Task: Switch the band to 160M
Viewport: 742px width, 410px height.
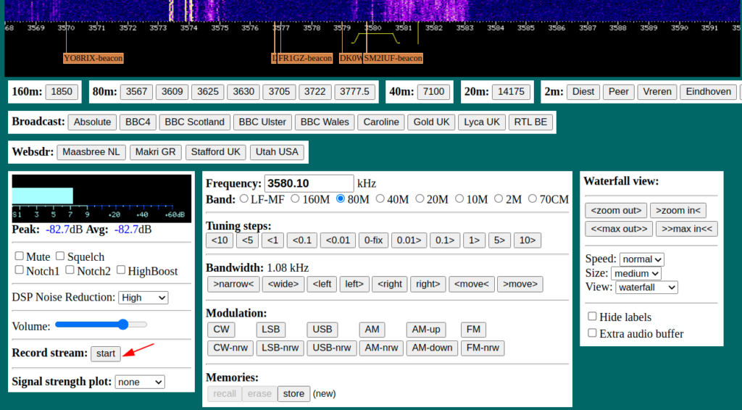Action: pos(295,198)
